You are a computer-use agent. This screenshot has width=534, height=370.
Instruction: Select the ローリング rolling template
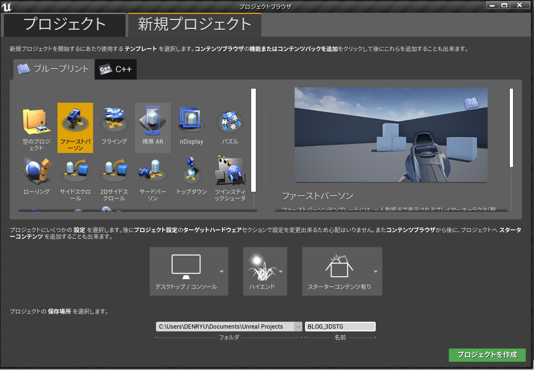(36, 178)
